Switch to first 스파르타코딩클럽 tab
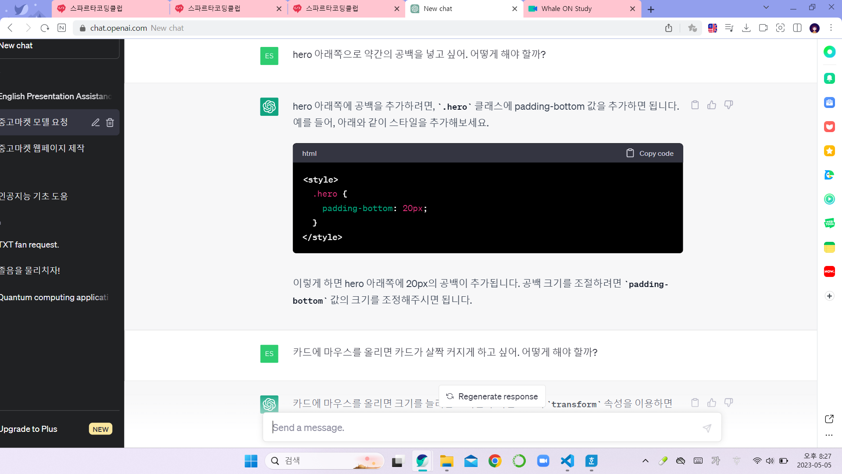The width and height of the screenshot is (842, 474). pos(111,9)
